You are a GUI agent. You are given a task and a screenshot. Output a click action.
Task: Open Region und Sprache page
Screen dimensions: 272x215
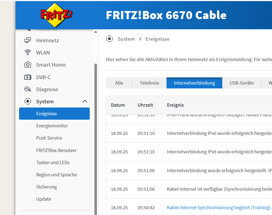click(x=57, y=175)
